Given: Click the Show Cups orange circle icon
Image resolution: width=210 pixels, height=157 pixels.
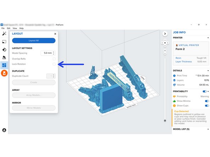Looking at the screenshot, I should pyautogui.click(x=174, y=106).
